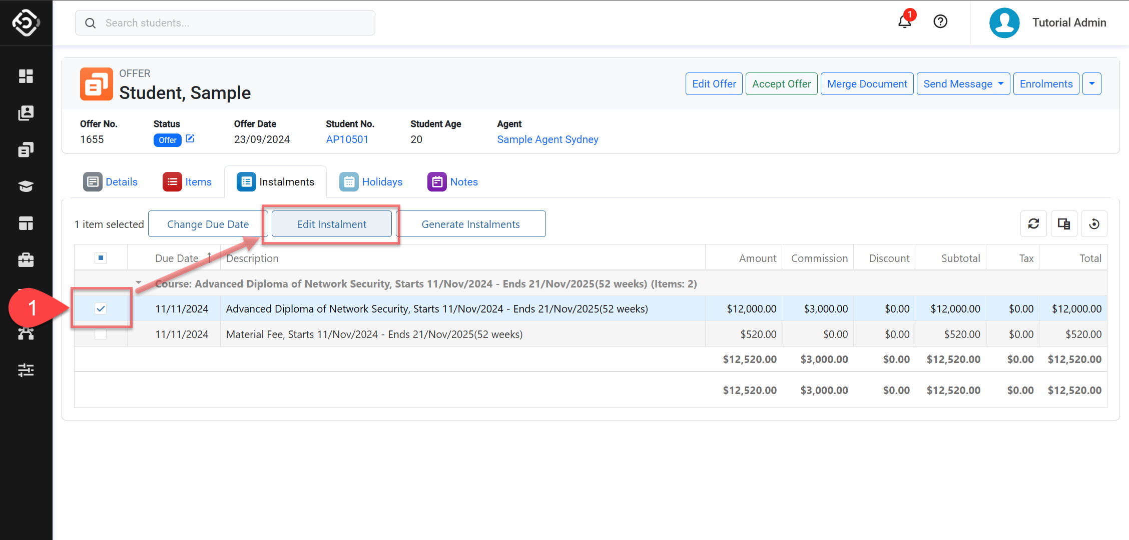Screen dimensions: 1129x540
Task: Open the Sample Agent Sydney link
Action: 547,139
